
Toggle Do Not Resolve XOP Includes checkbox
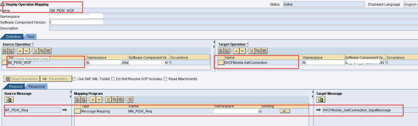(113, 79)
